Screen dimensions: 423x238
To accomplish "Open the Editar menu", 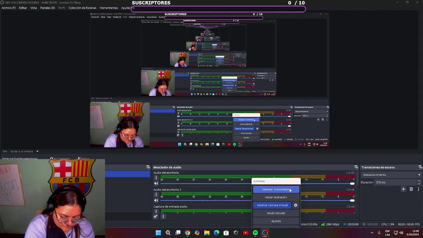I will pos(23,8).
